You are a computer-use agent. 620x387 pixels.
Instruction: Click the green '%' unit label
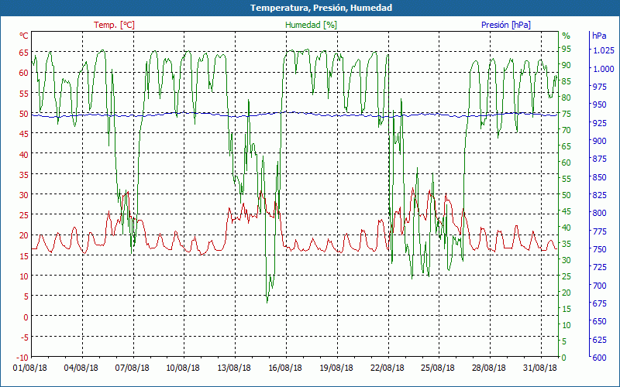[567, 36]
